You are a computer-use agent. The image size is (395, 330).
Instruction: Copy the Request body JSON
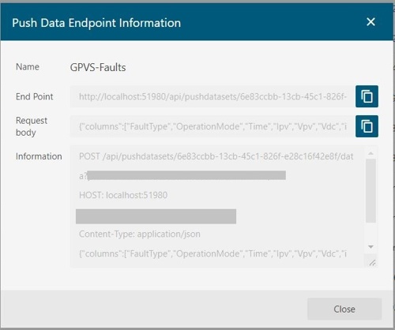[x=367, y=126]
